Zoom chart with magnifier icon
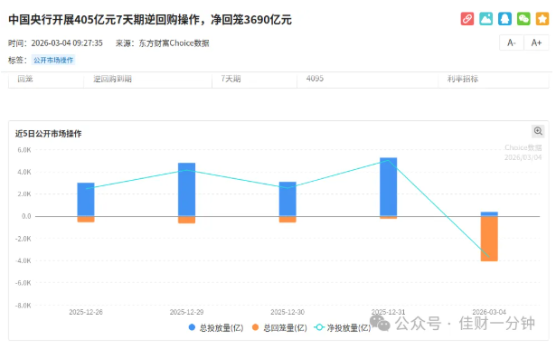The width and height of the screenshot is (556, 349). 538,131
